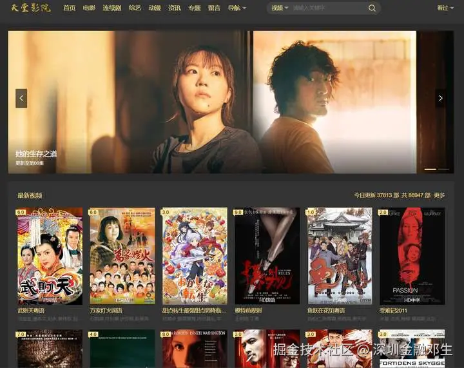Click the 天堂影院 site logo

coord(31,8)
